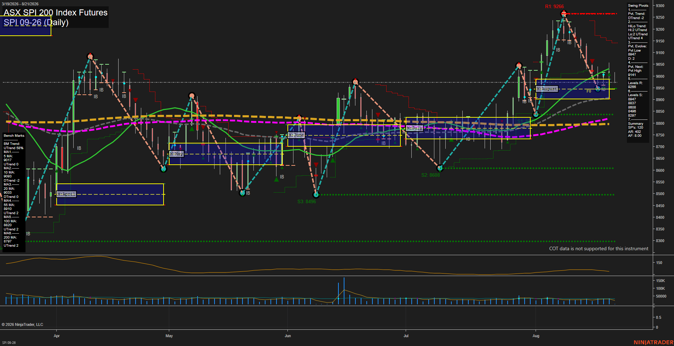Image resolution: width=674 pixels, height=346 pixels.
Task: Click the 9300 price axis label
Action: [660, 6]
